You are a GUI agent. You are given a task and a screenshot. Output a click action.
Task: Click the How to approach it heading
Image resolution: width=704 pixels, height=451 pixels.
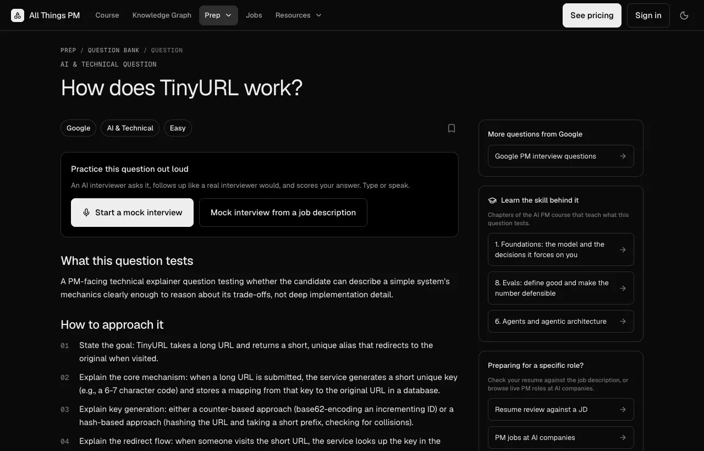point(112,325)
